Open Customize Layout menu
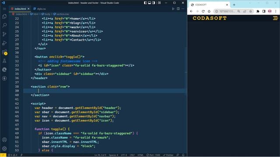The height and width of the screenshot is (157, 280). pos(159,3)
